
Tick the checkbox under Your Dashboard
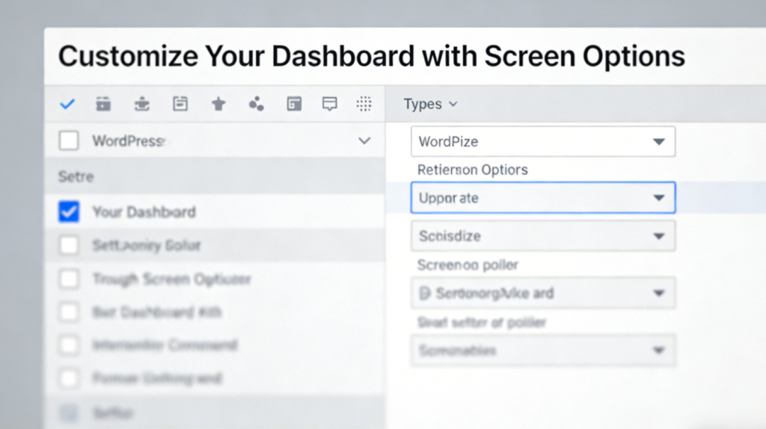(x=69, y=245)
